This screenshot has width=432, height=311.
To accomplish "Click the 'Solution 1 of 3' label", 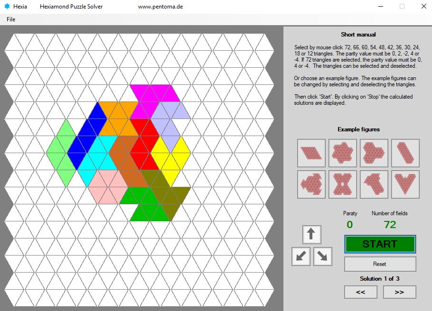I will coord(380,278).
